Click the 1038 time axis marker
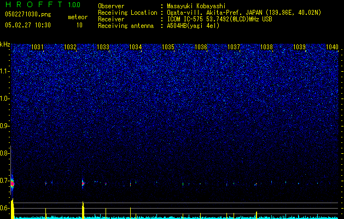This screenshot has width=344, height=219. click(x=266, y=47)
